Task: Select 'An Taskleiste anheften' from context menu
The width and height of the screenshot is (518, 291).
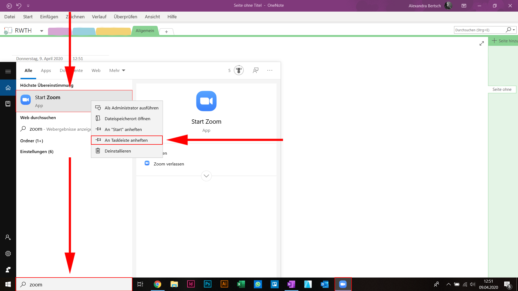Action: pos(126,140)
